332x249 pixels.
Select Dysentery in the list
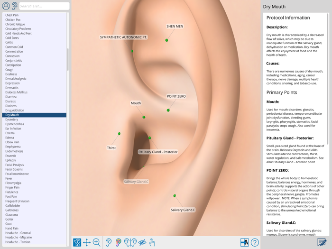[34, 120]
